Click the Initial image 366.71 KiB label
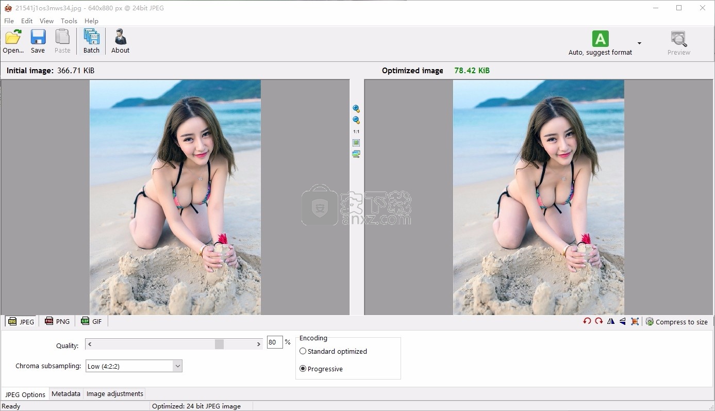The width and height of the screenshot is (715, 411). (x=51, y=71)
